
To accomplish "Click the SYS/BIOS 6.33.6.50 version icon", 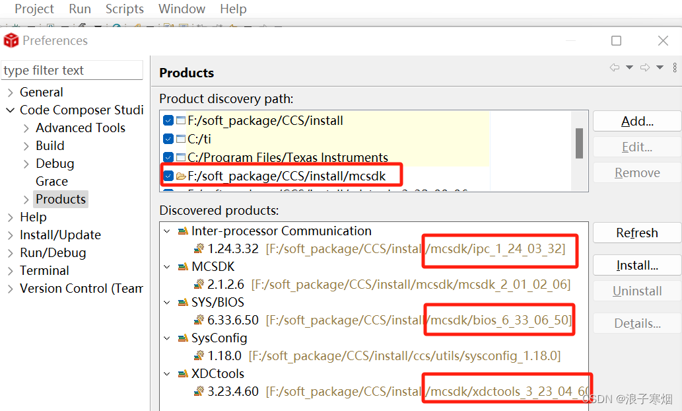I will click(199, 320).
